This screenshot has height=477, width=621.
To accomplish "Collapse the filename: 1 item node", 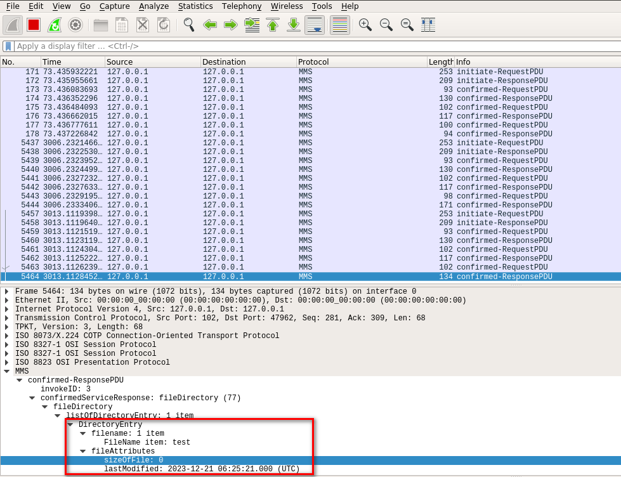I will [x=83, y=433].
